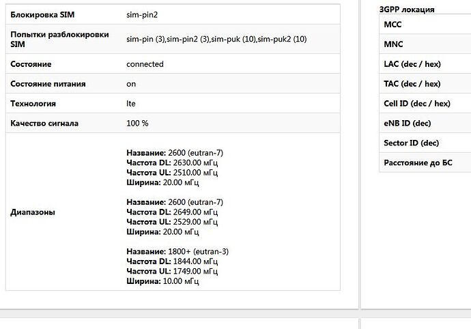Click the "Диапазоны" row label
Viewport: 471px width, 329px height.
pos(33,212)
